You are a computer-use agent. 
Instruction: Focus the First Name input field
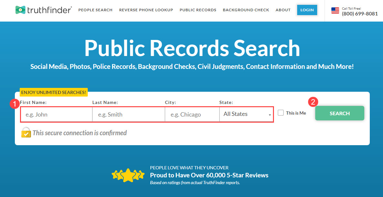pos(56,114)
